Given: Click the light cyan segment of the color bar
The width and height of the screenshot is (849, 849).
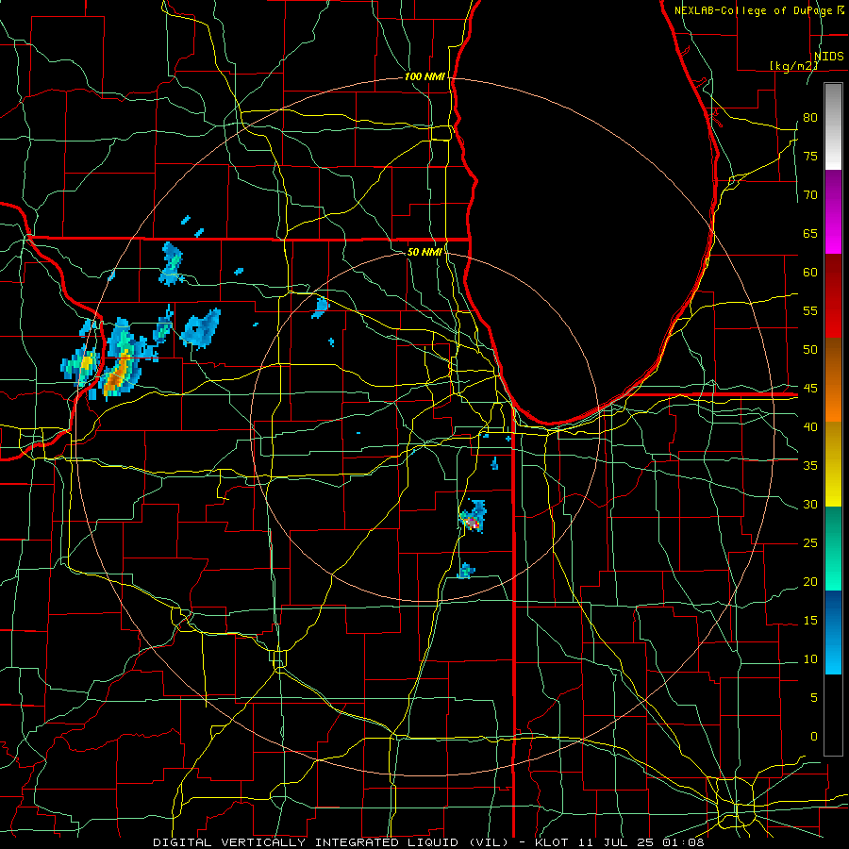Looking at the screenshot, I should coord(833,632).
